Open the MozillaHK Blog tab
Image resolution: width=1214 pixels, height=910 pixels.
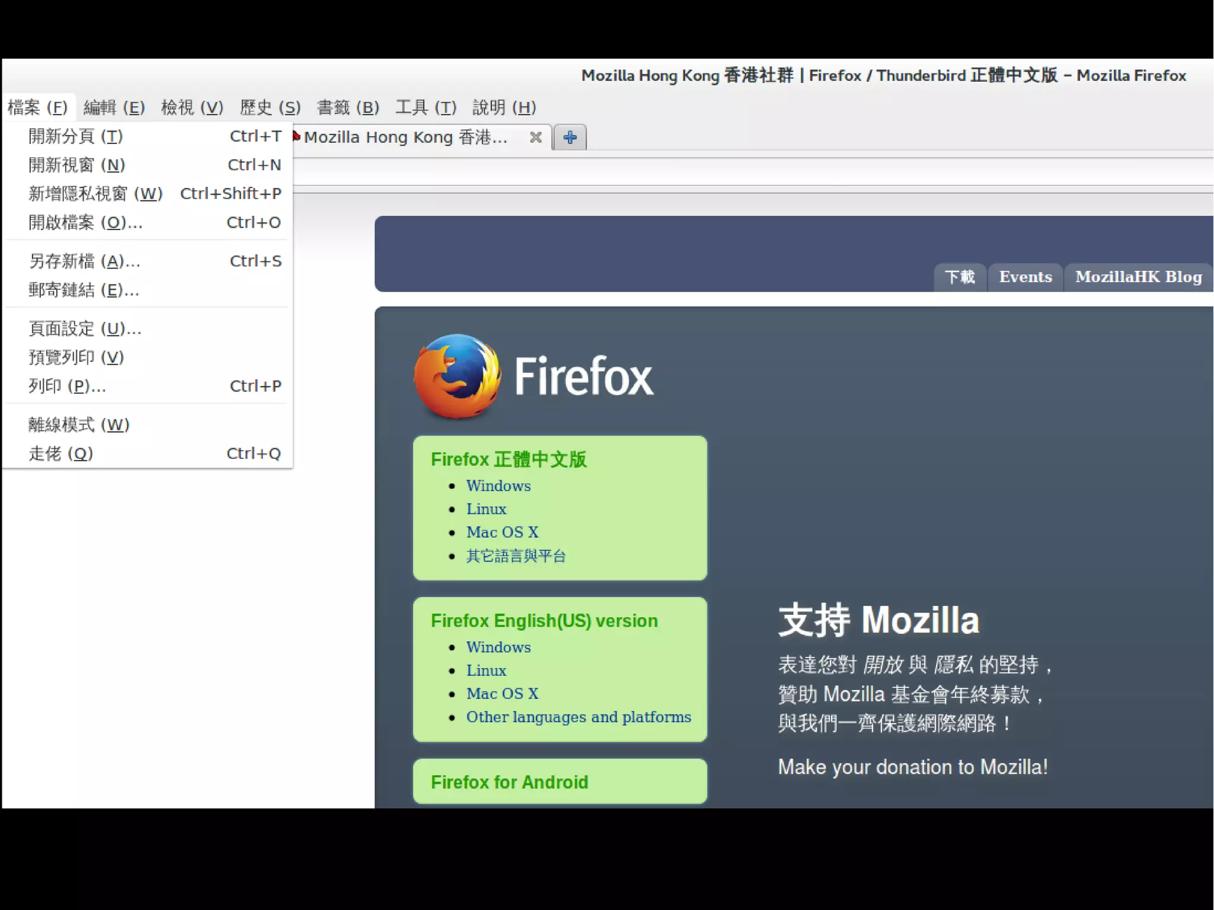1138,277
